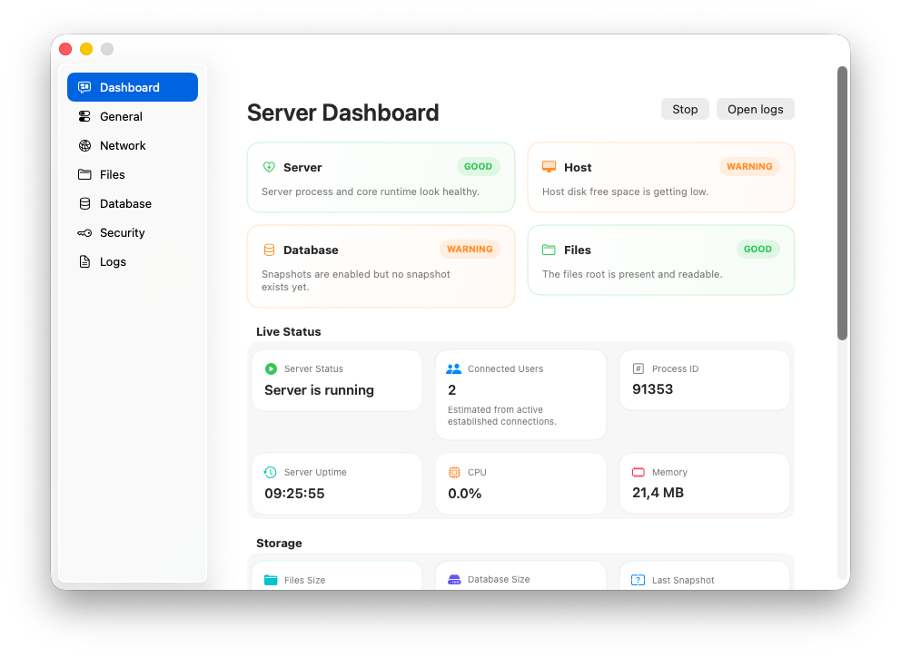Click the globe icon next to Network
Screen dimensions: 901x657
click(x=85, y=145)
